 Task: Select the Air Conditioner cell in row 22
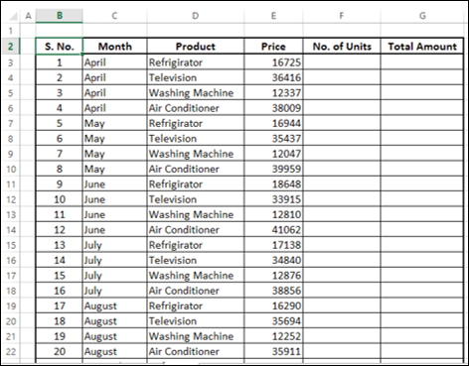(x=196, y=351)
